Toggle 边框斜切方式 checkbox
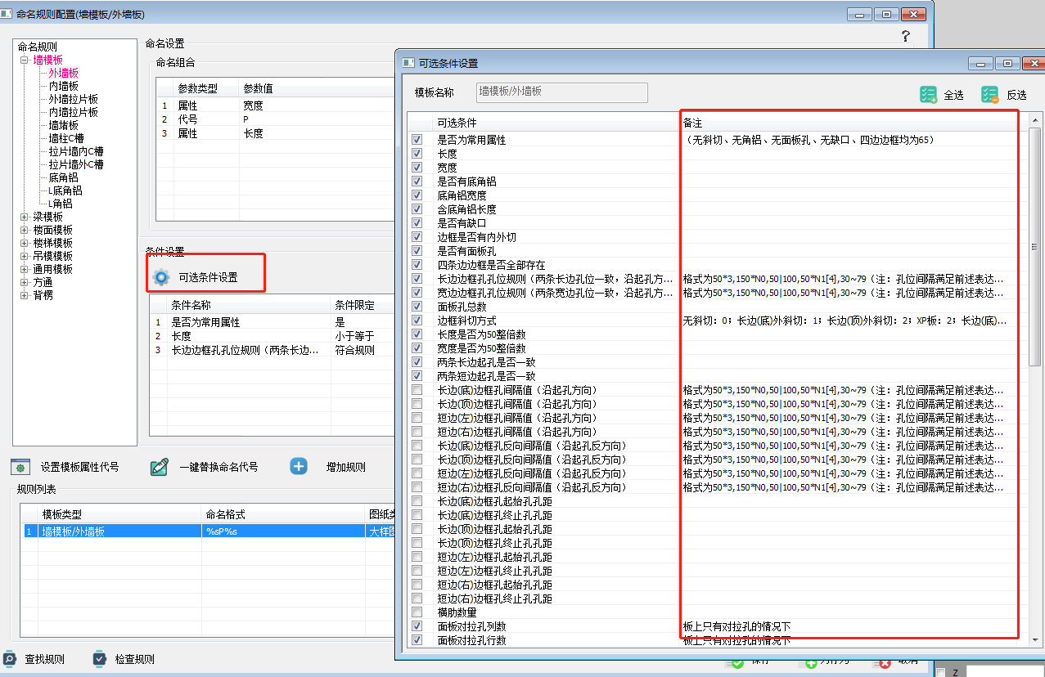 point(417,321)
